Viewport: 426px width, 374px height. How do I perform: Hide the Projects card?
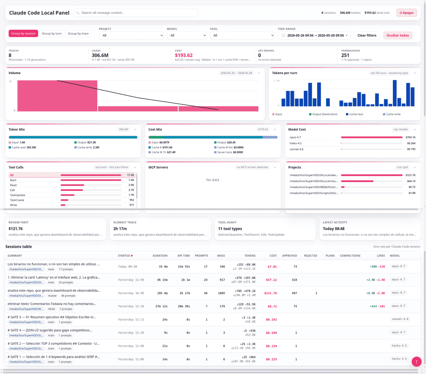click(x=415, y=167)
